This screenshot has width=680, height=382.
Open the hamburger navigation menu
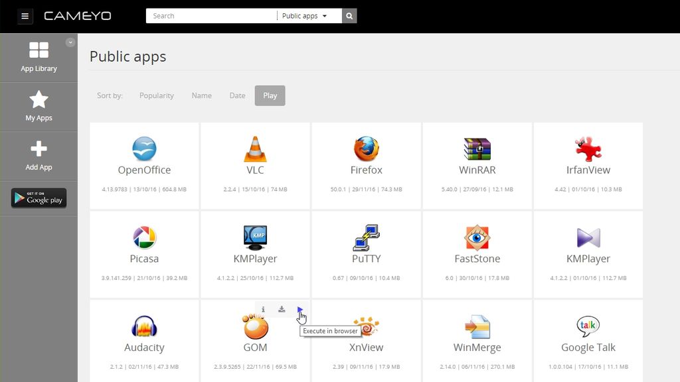(x=25, y=16)
